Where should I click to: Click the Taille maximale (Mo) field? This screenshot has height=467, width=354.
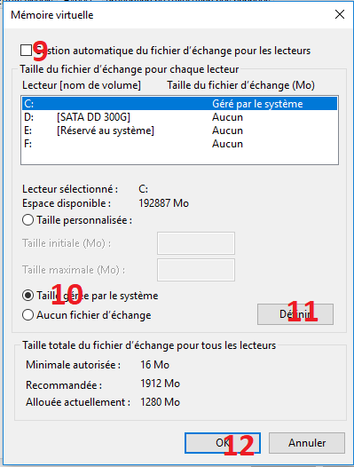(x=196, y=270)
